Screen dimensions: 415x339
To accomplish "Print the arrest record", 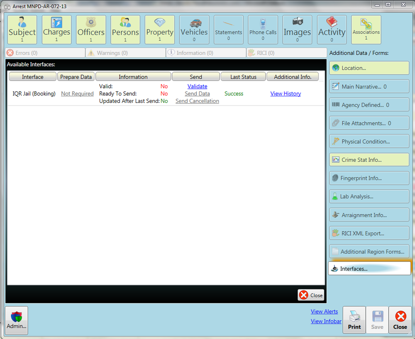I will click(354, 319).
